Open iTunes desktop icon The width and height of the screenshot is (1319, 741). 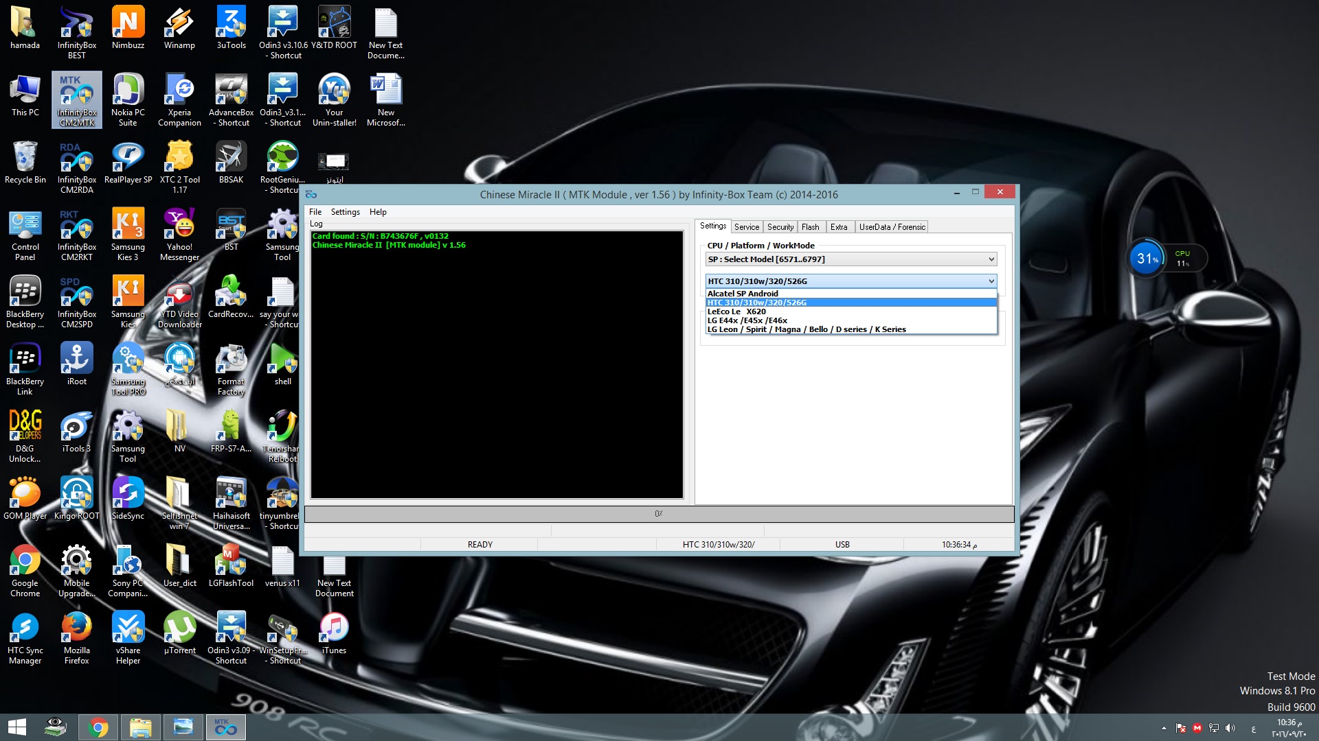point(334,633)
